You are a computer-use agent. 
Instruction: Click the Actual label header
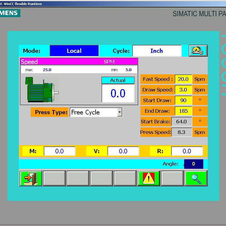click(118, 80)
